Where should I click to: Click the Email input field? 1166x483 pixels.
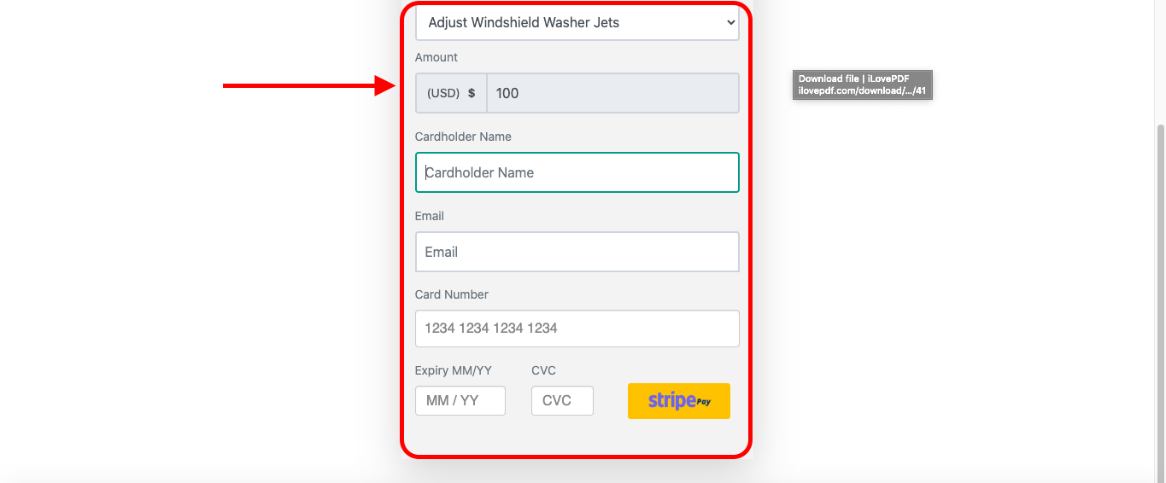577,252
